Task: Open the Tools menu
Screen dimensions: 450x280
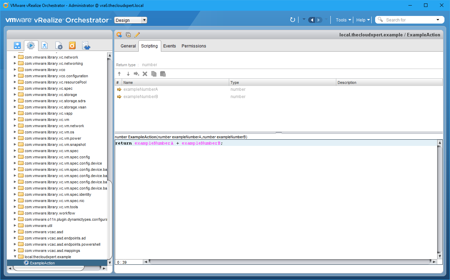Action: tap(343, 20)
